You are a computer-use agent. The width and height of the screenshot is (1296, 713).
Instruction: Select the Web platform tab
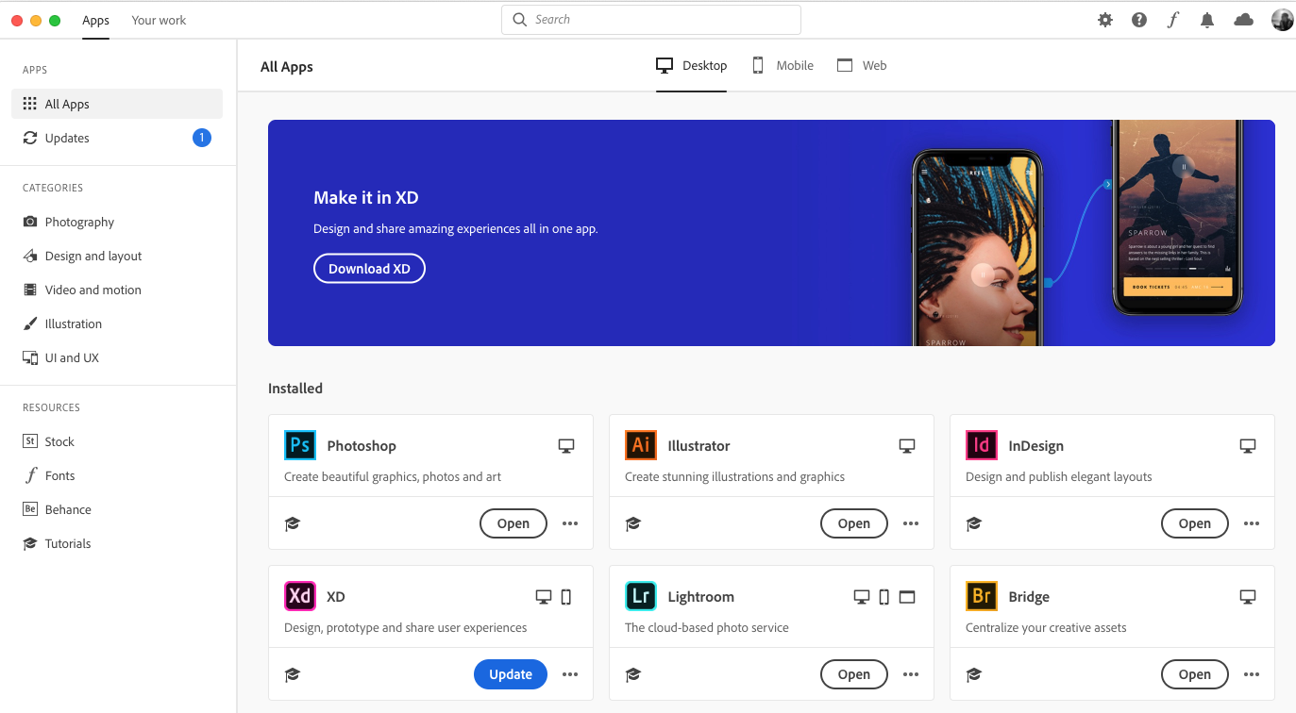pos(862,65)
